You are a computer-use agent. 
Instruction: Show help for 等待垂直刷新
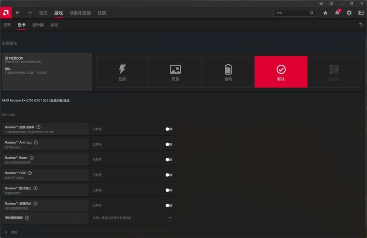27,218
